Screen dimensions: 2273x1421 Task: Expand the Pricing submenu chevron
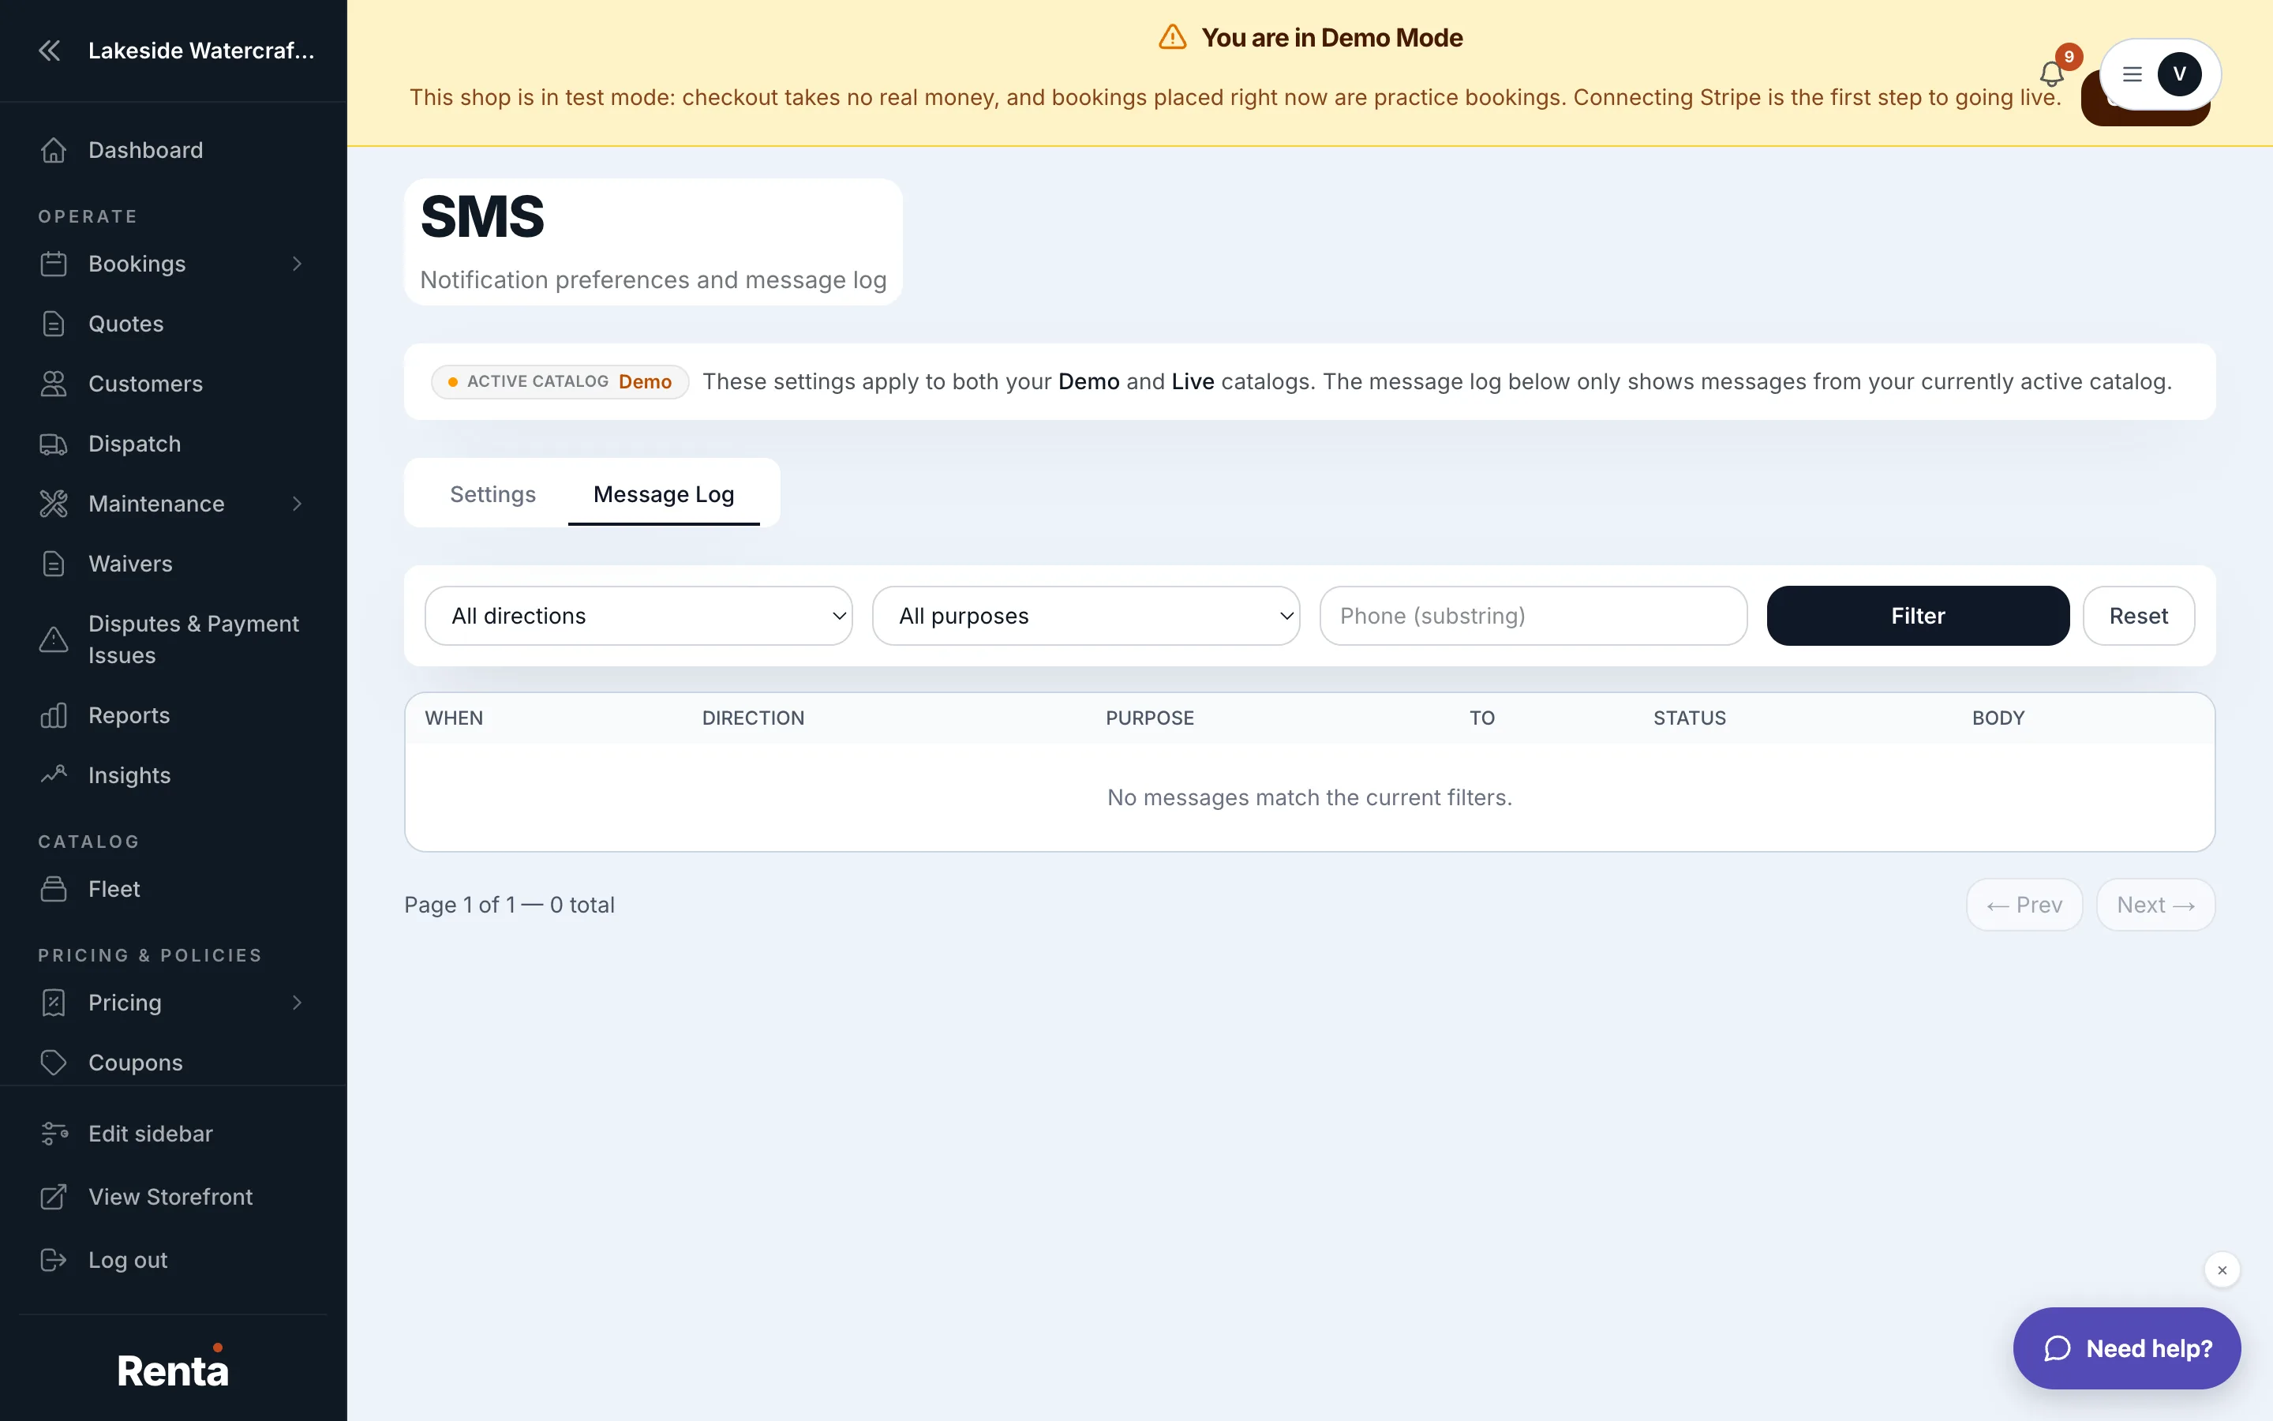(297, 1003)
